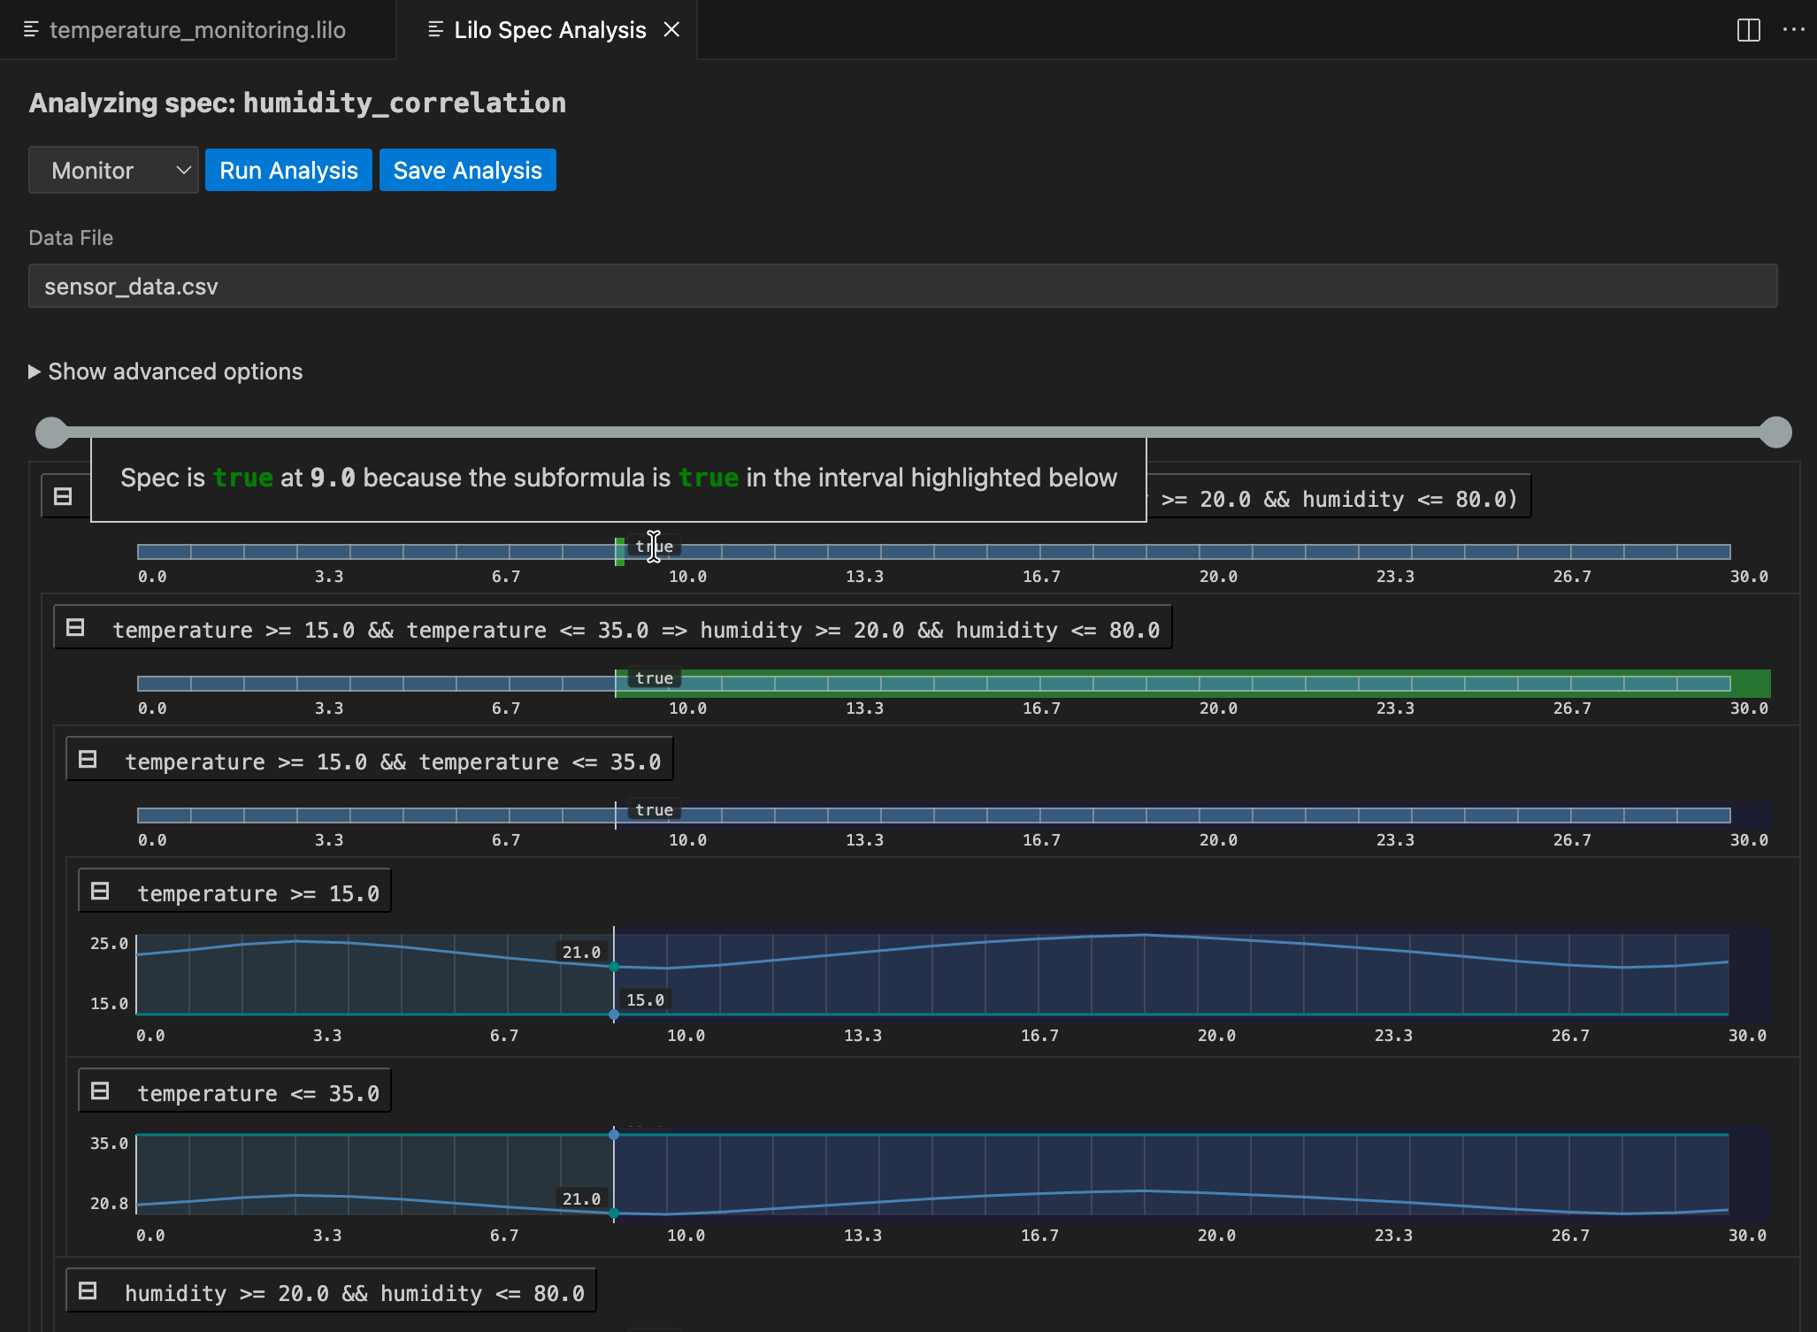Collapse the "temperature >= 15.0 && temperature <= 35.0" panel
1817x1332 pixels.
88,759
